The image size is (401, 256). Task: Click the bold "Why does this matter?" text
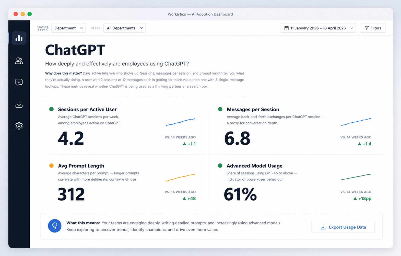click(64, 73)
